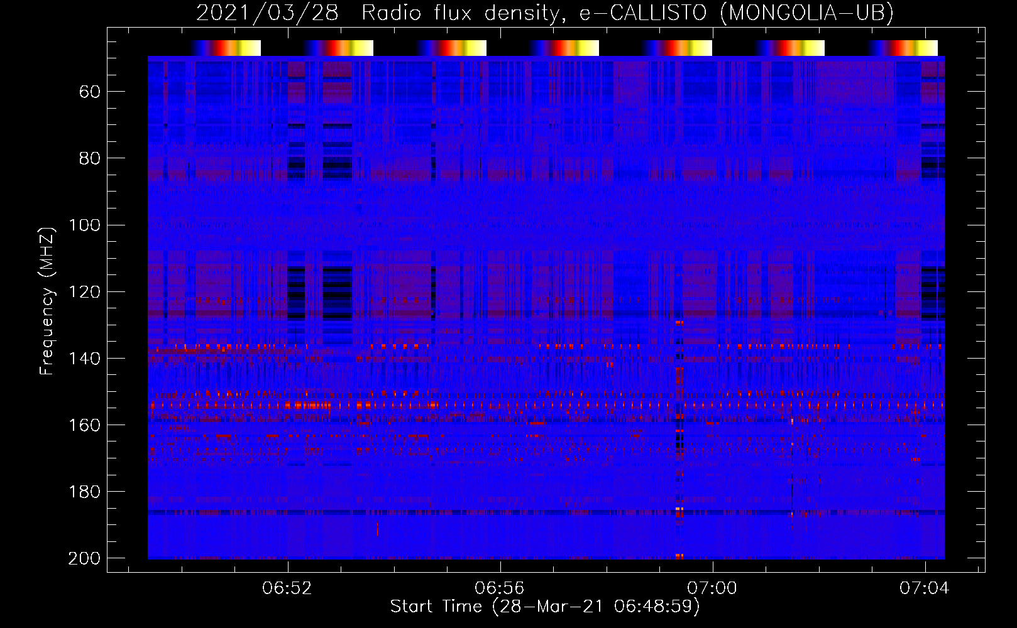Click the 180 frequency tick label
This screenshot has height=628, width=1017.
click(84, 492)
